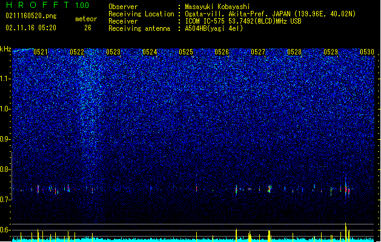This screenshot has width=381, height=242.
Task: Click the Observer field label
Action: [x=123, y=7]
